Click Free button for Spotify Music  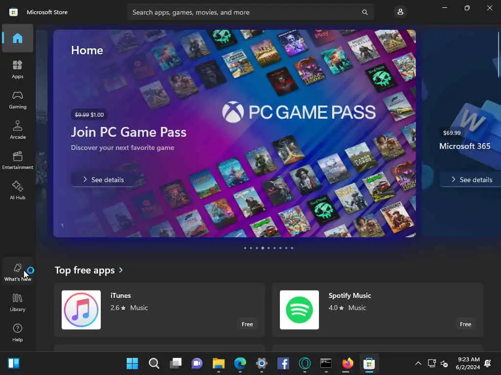[466, 324]
